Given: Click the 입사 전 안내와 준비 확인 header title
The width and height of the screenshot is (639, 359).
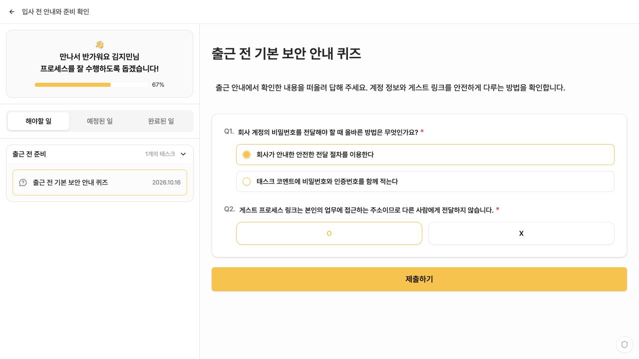Looking at the screenshot, I should [x=55, y=11].
